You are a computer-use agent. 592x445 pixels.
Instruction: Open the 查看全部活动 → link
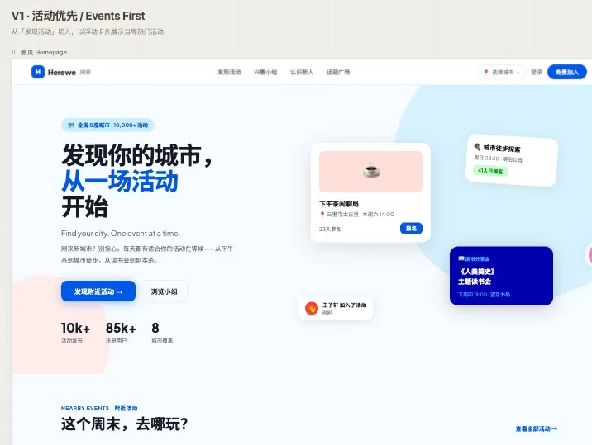[536, 428]
